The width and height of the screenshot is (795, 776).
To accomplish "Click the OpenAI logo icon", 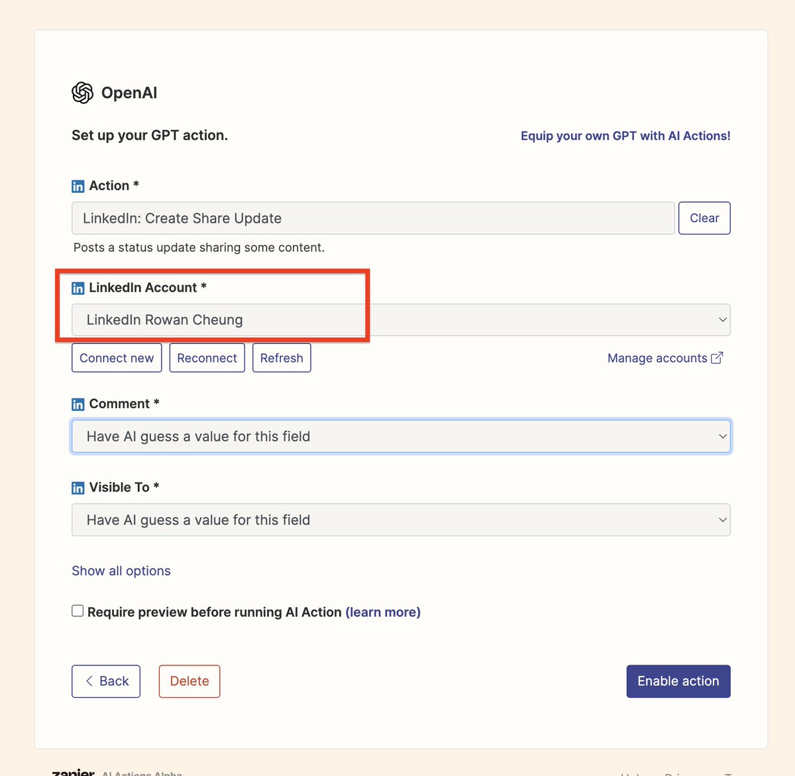I will click(x=83, y=93).
